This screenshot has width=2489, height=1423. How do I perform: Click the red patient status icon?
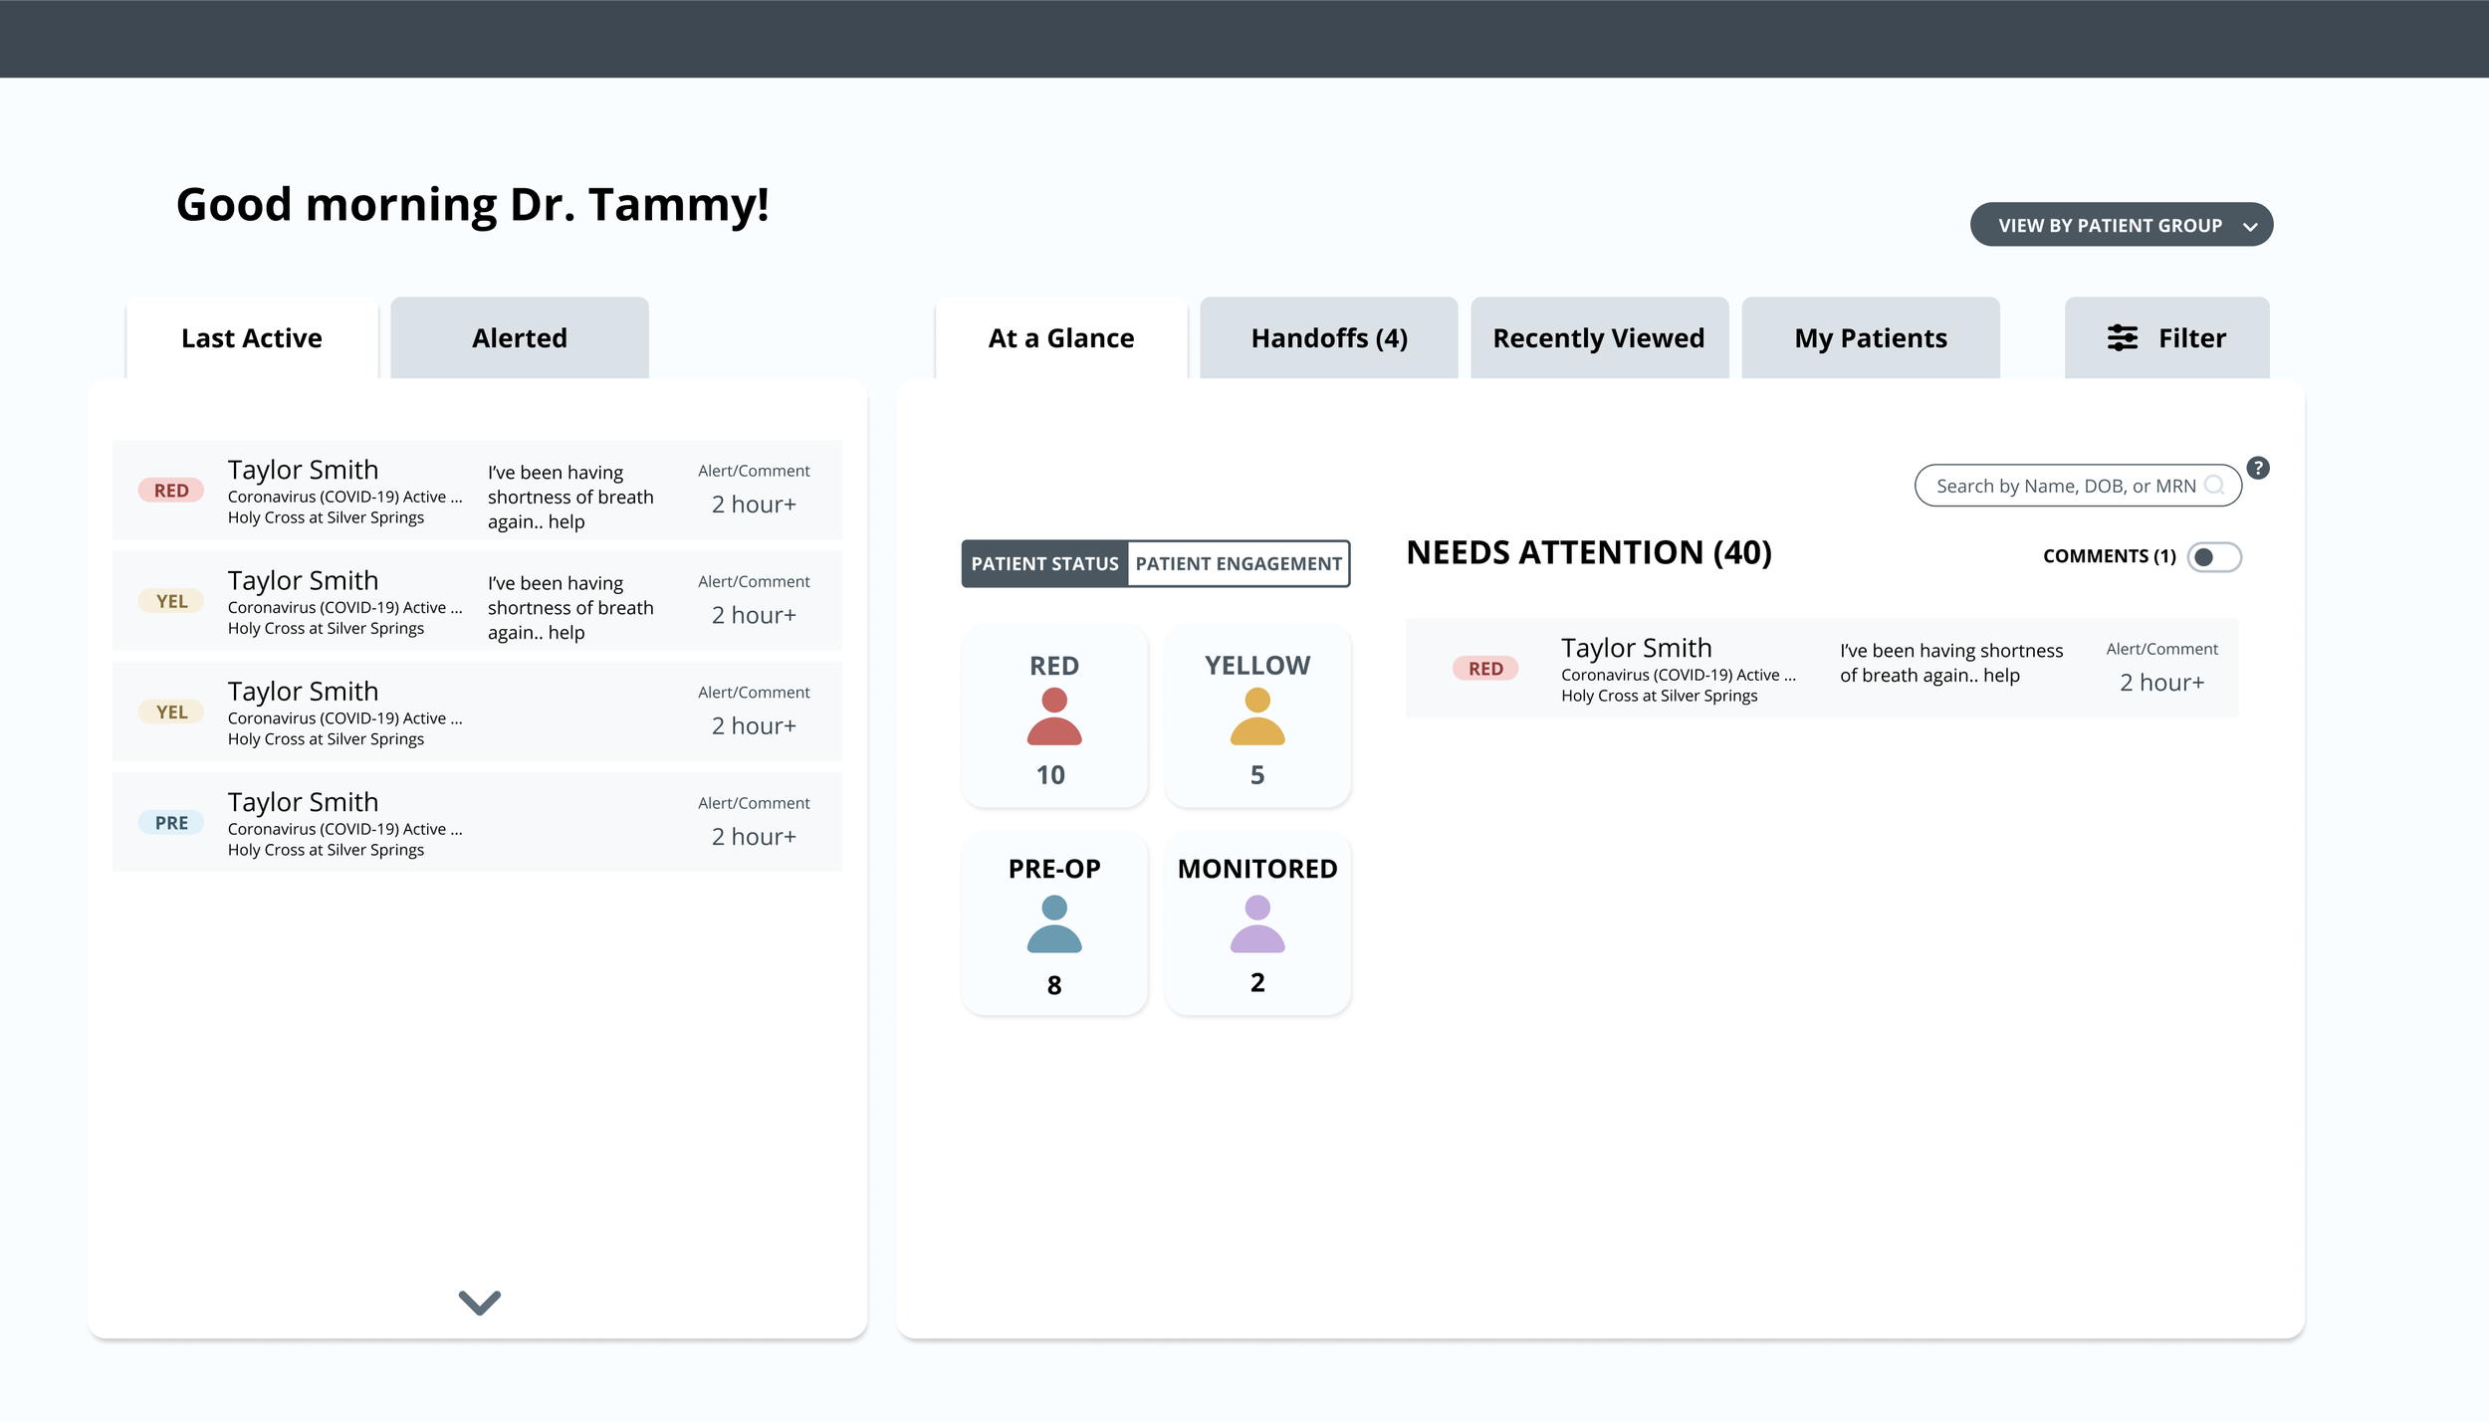pos(1053,716)
